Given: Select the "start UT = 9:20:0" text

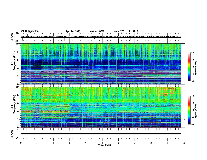Looking at the screenshot, I should [x=126, y=31].
